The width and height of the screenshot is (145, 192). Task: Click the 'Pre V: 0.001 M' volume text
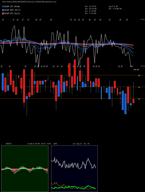click(115, 9)
